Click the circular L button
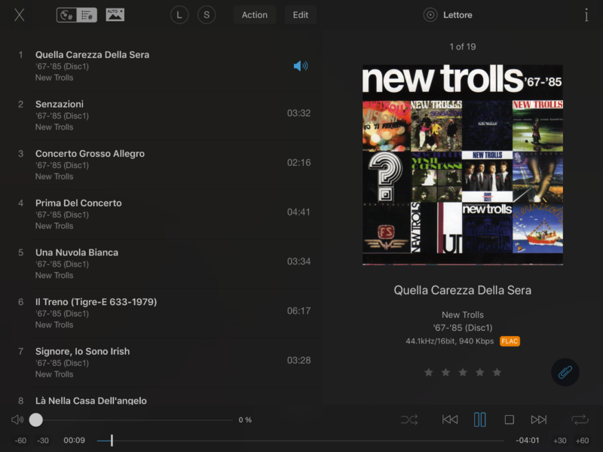The height and width of the screenshot is (452, 603). click(x=179, y=15)
